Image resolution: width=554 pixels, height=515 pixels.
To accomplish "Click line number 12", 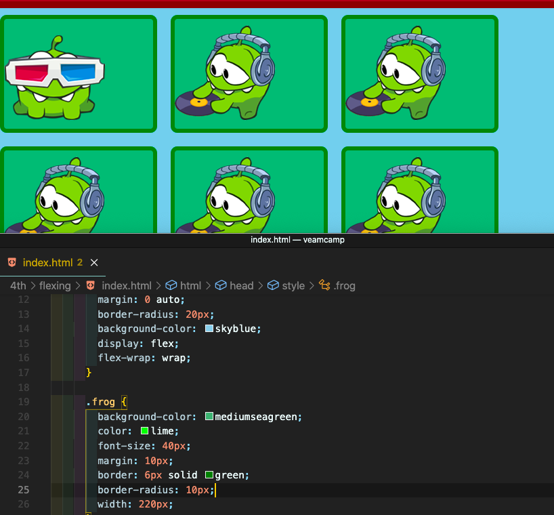I will pyautogui.click(x=24, y=300).
